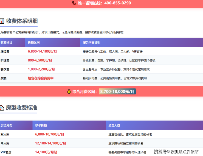Click the money bag icon before 综合月费区间
The width and height of the screenshot is (203, 156).
coord(69,91)
